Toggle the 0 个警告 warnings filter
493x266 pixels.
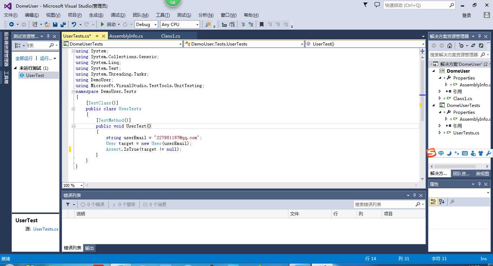tap(124, 205)
